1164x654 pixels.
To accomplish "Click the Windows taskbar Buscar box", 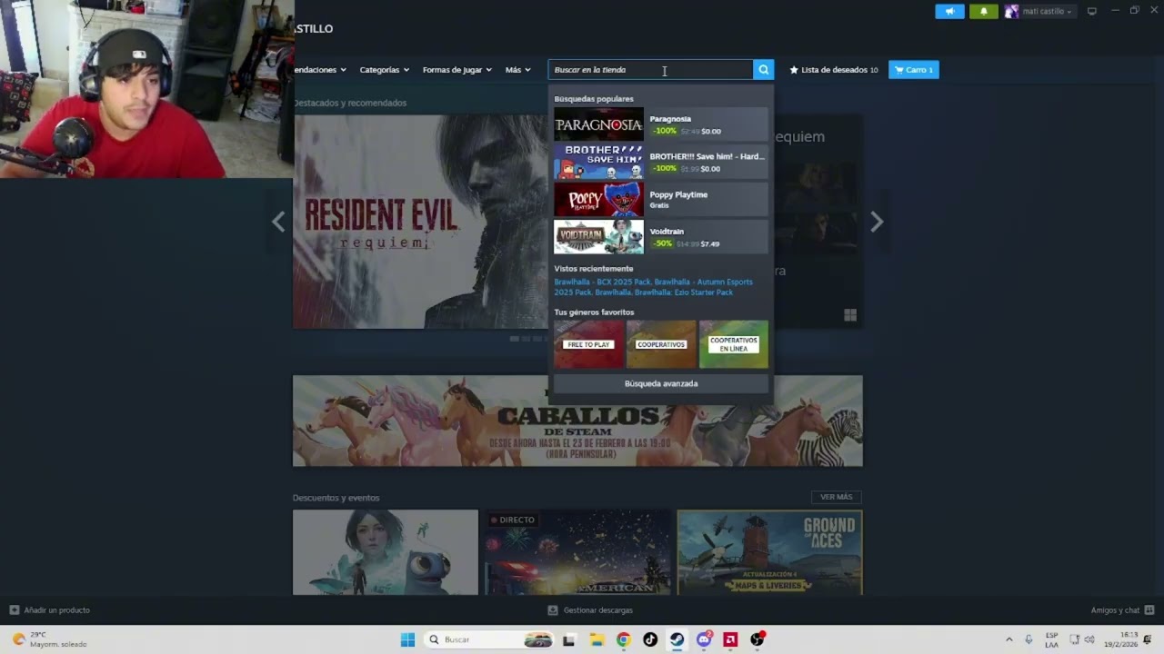I will coord(487,639).
